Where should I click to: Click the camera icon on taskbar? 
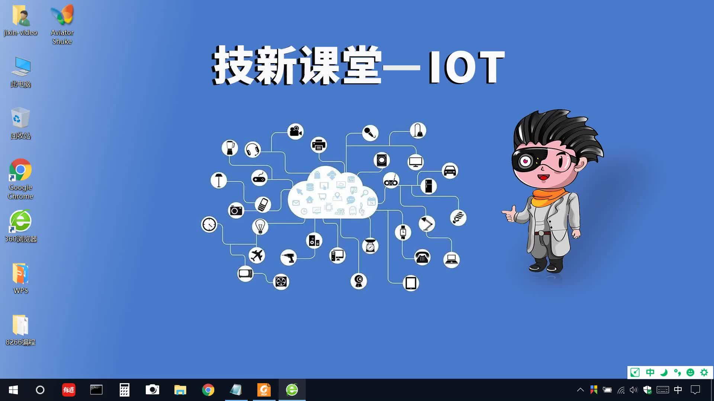click(x=152, y=389)
